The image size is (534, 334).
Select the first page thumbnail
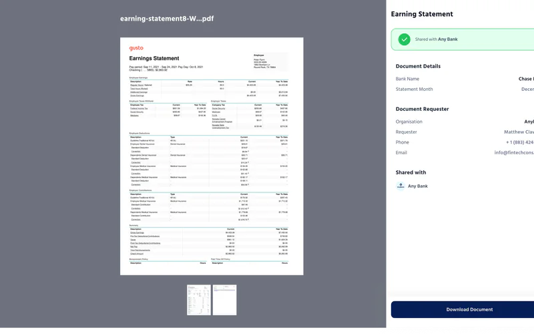point(199,300)
